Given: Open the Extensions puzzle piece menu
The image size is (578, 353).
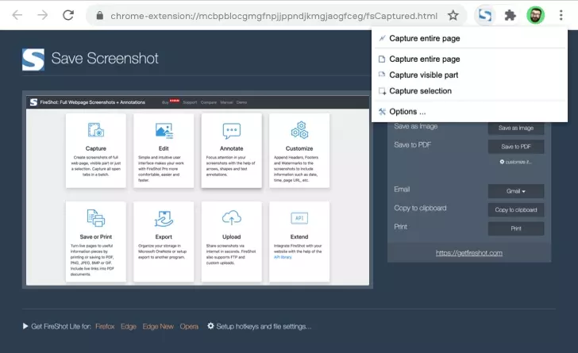Looking at the screenshot, I should coord(510,16).
